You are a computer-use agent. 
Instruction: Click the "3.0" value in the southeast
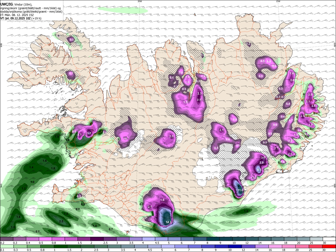pos(263,157)
